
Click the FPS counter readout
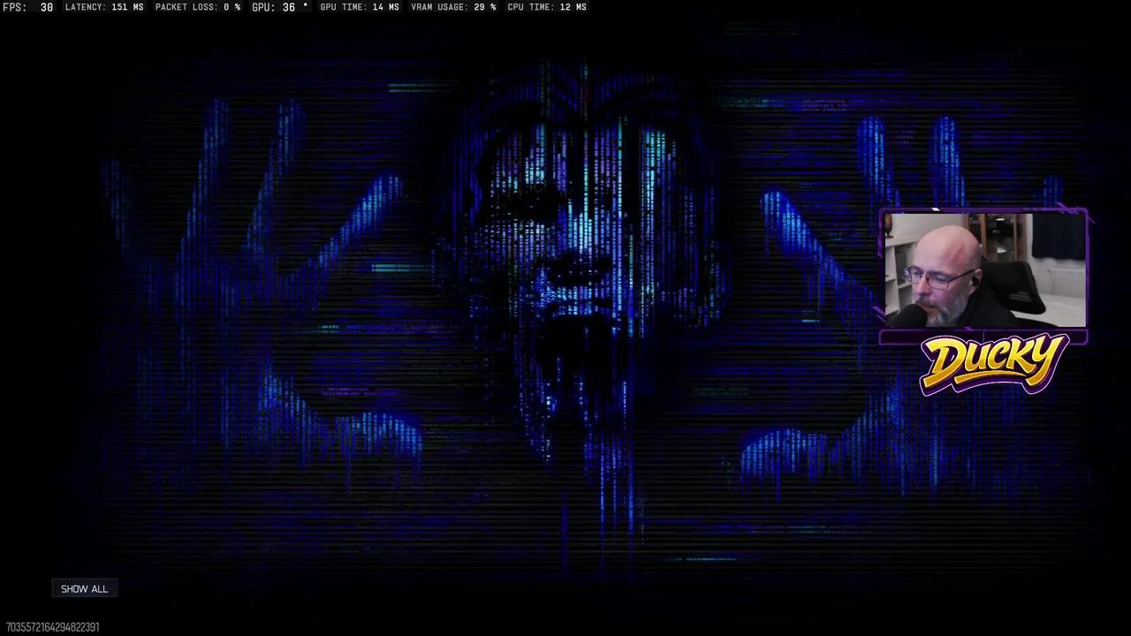pos(27,7)
